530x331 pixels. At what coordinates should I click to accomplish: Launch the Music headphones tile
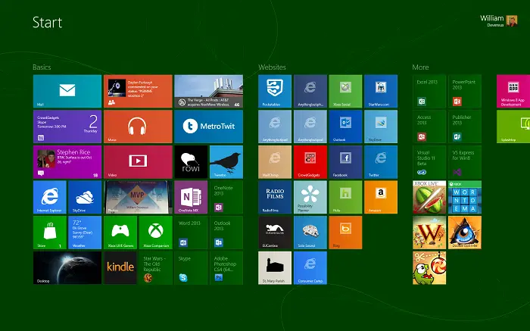[x=138, y=126]
